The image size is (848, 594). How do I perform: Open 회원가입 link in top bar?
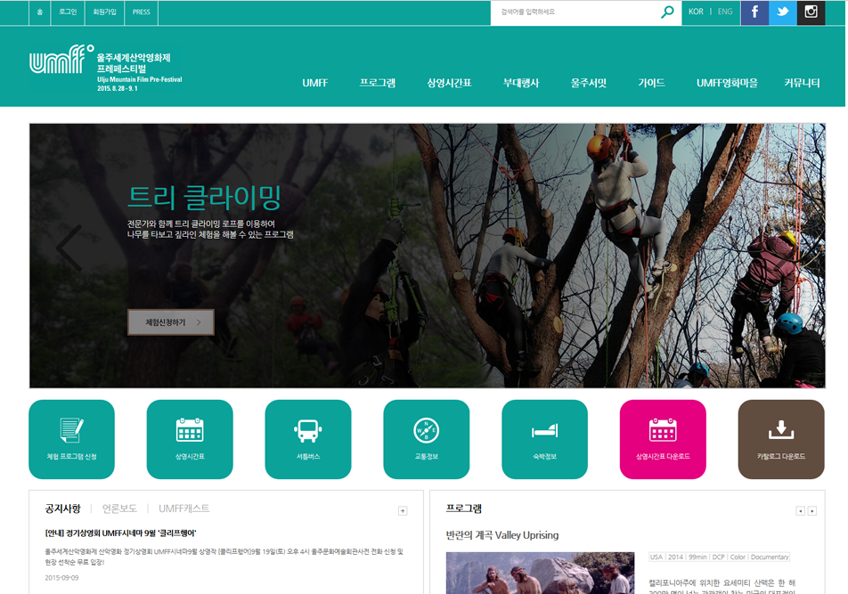[104, 12]
